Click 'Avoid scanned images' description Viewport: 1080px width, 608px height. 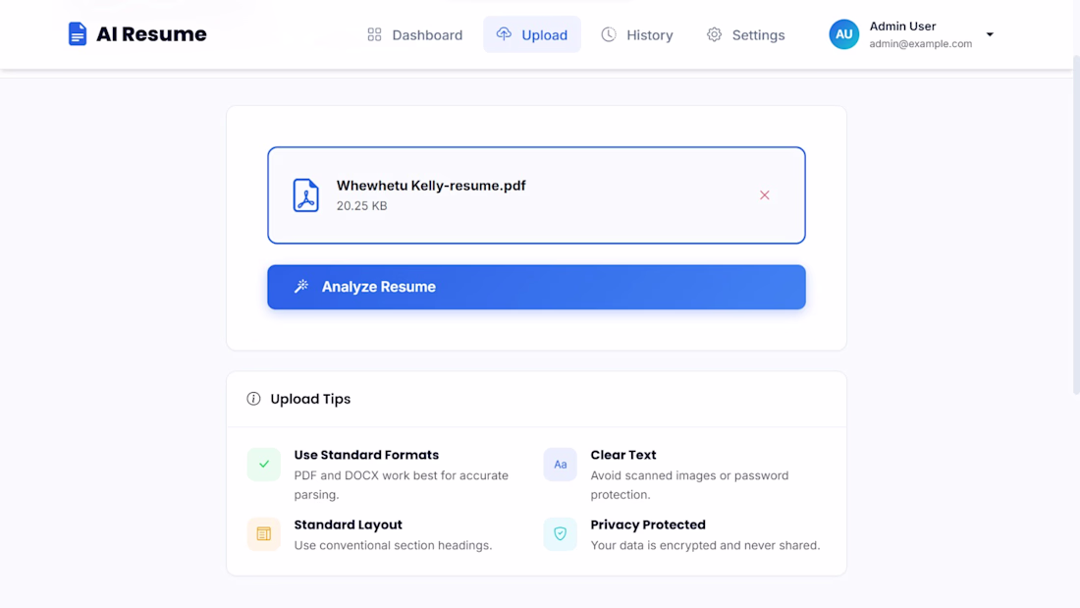tap(689, 484)
